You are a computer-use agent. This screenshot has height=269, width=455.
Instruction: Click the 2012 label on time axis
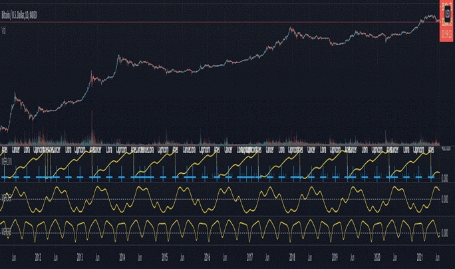click(x=38, y=258)
